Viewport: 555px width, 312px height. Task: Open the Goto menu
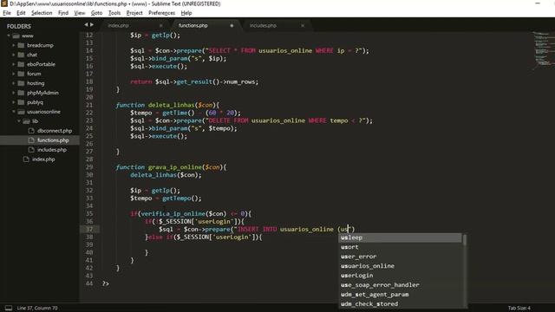click(96, 13)
